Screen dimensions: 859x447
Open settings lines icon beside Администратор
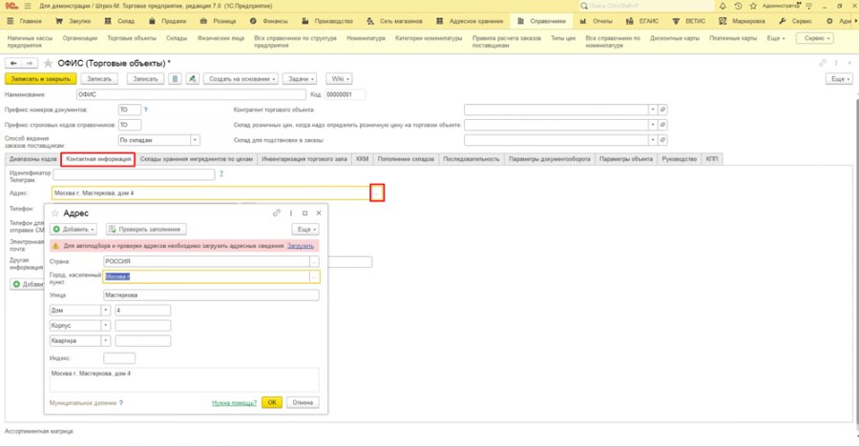click(808, 6)
